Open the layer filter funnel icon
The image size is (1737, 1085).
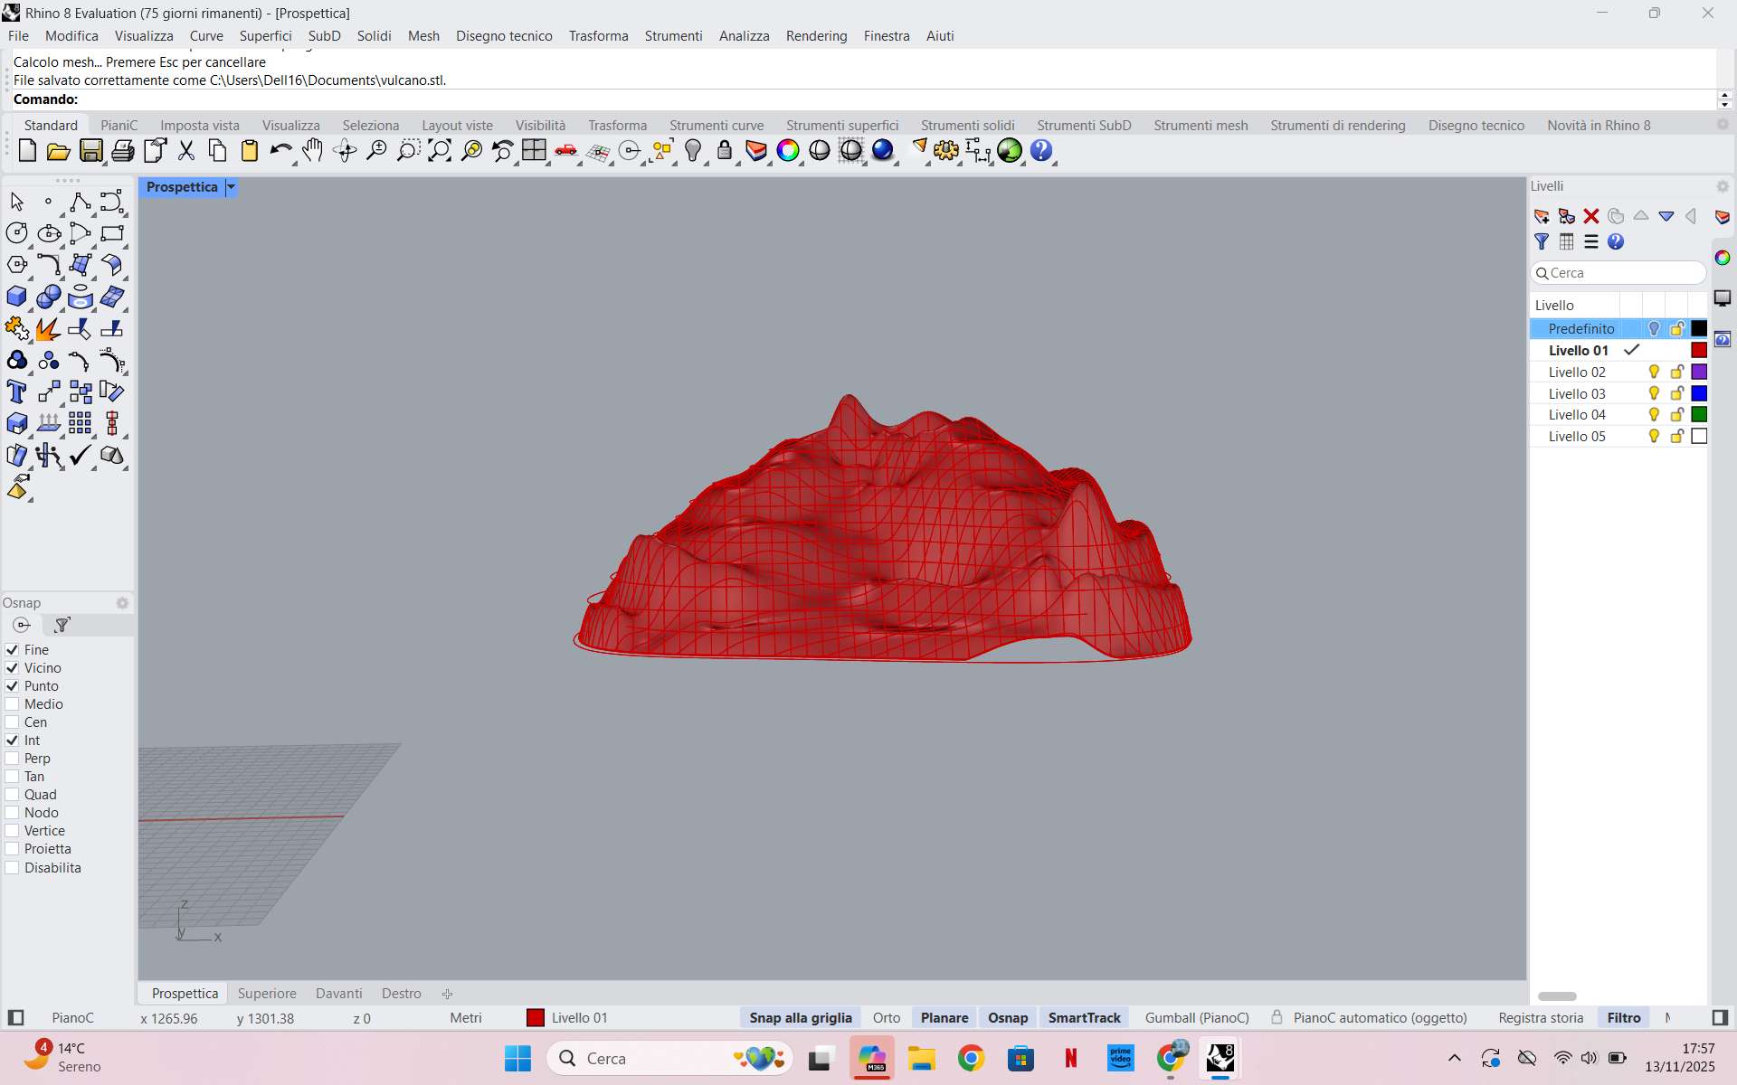tap(1541, 242)
